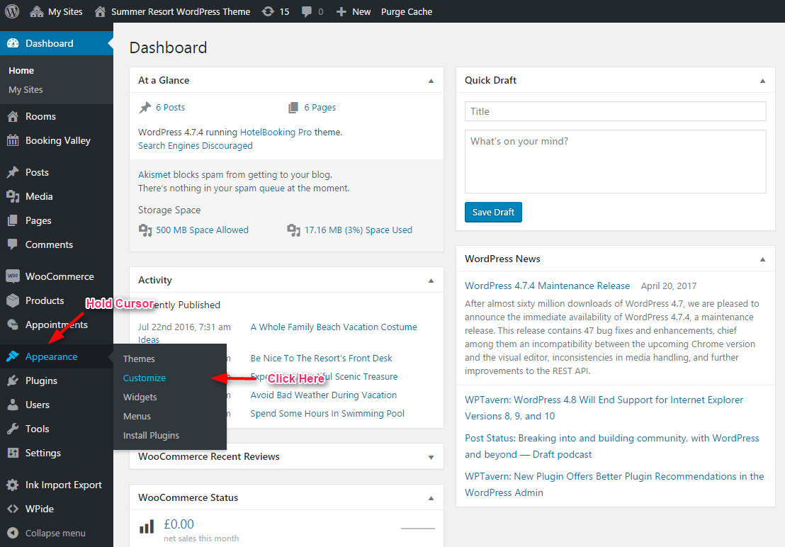
Task: Collapse the Quick Draft widget
Action: (762, 81)
